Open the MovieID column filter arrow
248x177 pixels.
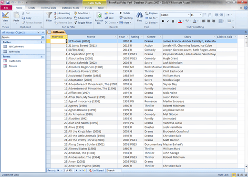point(65,37)
